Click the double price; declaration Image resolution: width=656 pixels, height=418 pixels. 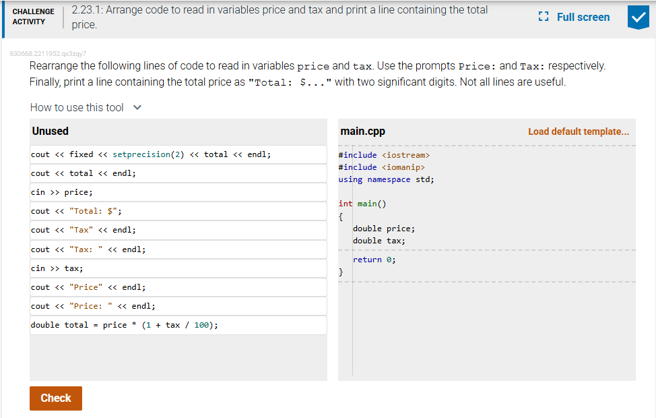click(x=384, y=229)
